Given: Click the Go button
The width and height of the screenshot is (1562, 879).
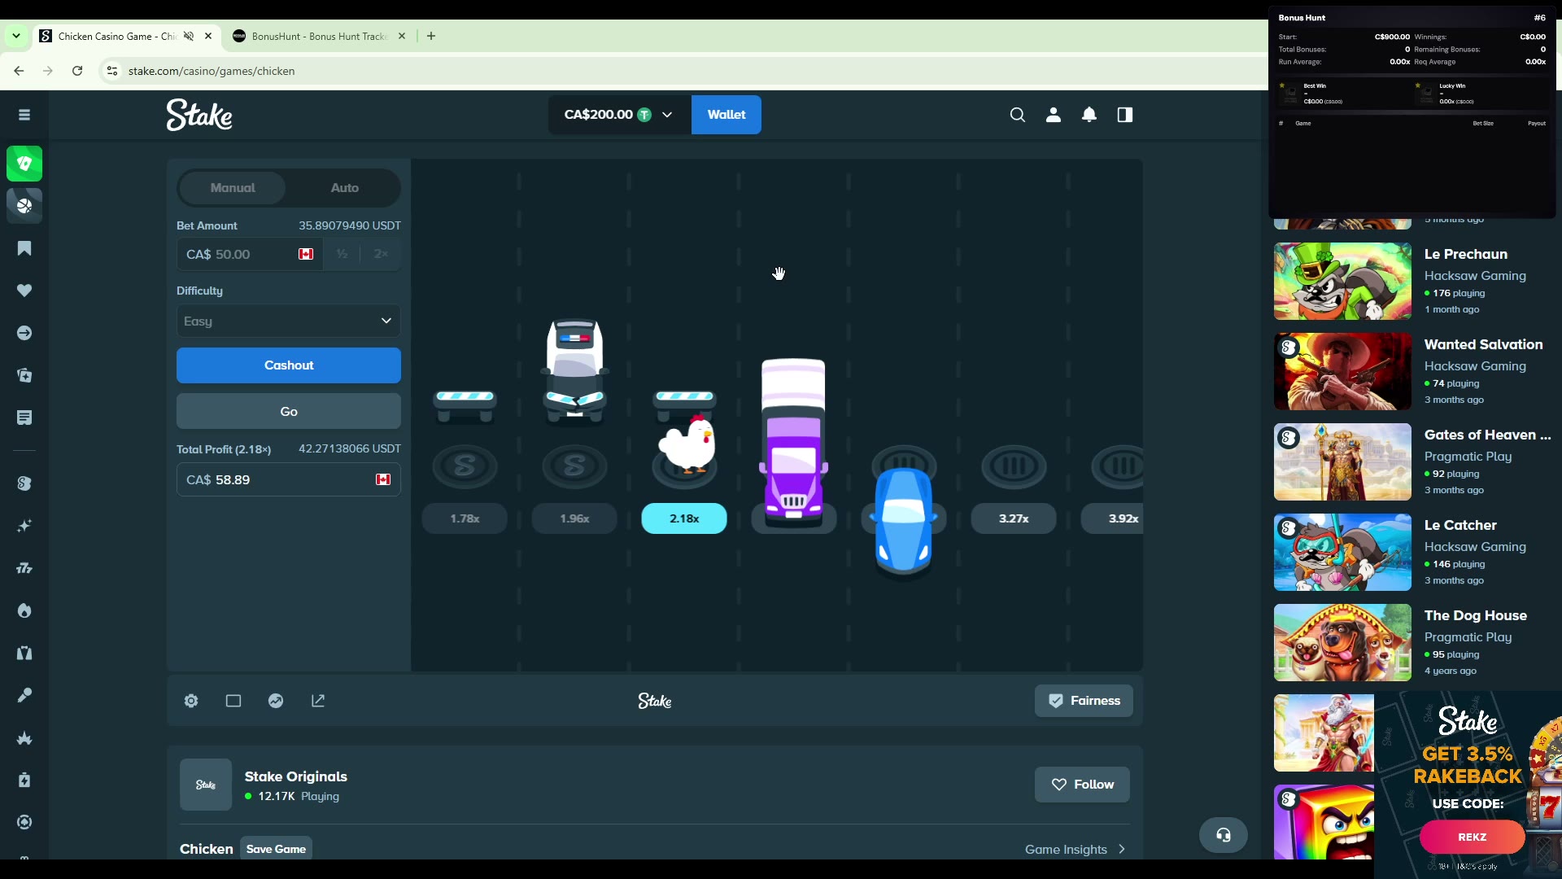Looking at the screenshot, I should pos(289,411).
